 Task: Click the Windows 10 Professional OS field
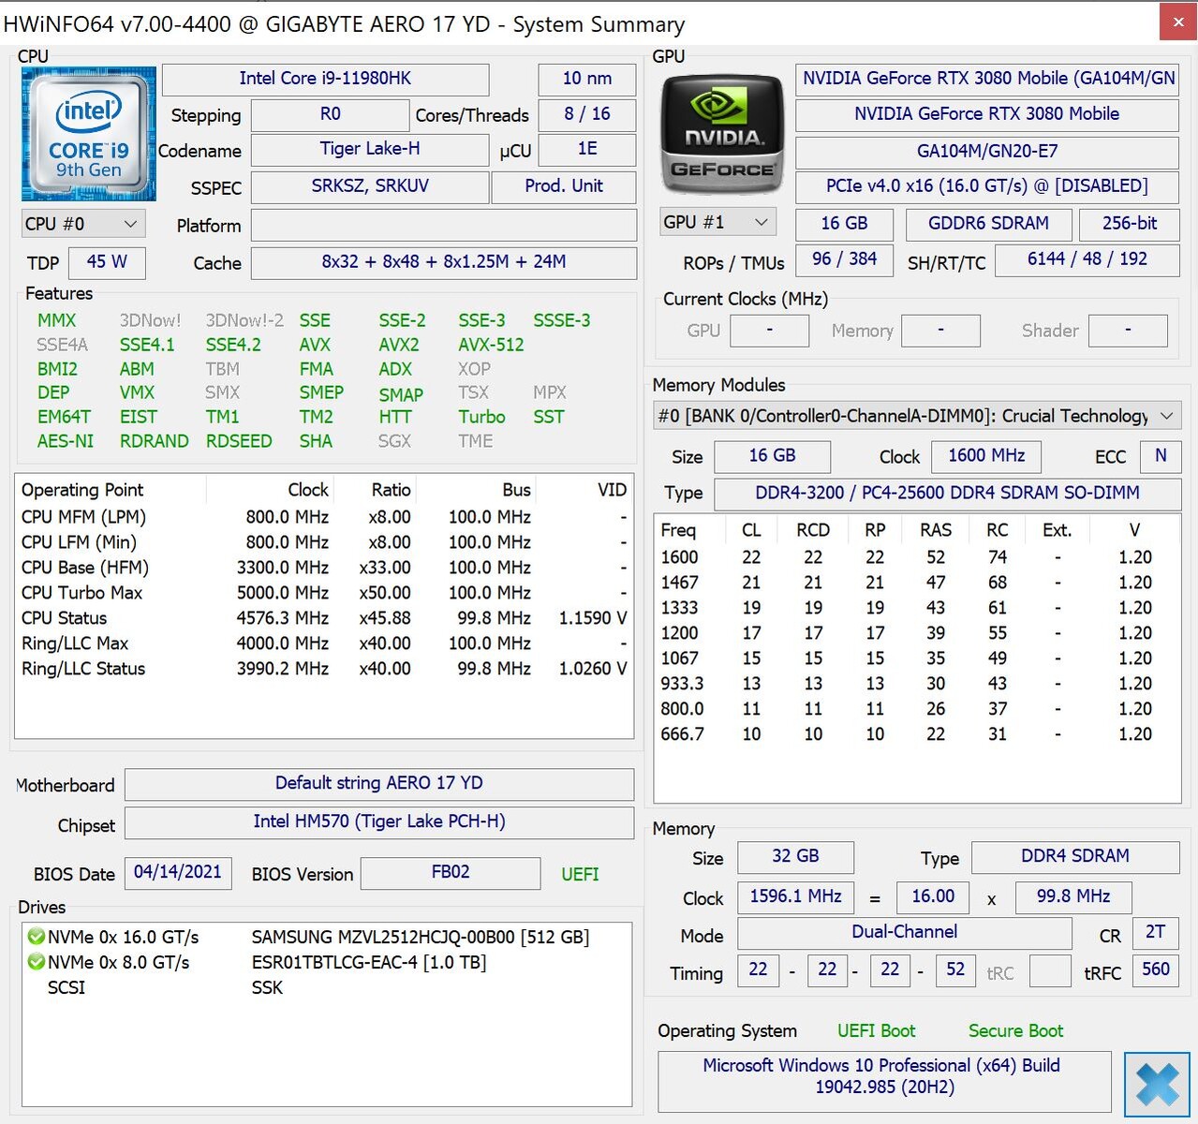884,1081
